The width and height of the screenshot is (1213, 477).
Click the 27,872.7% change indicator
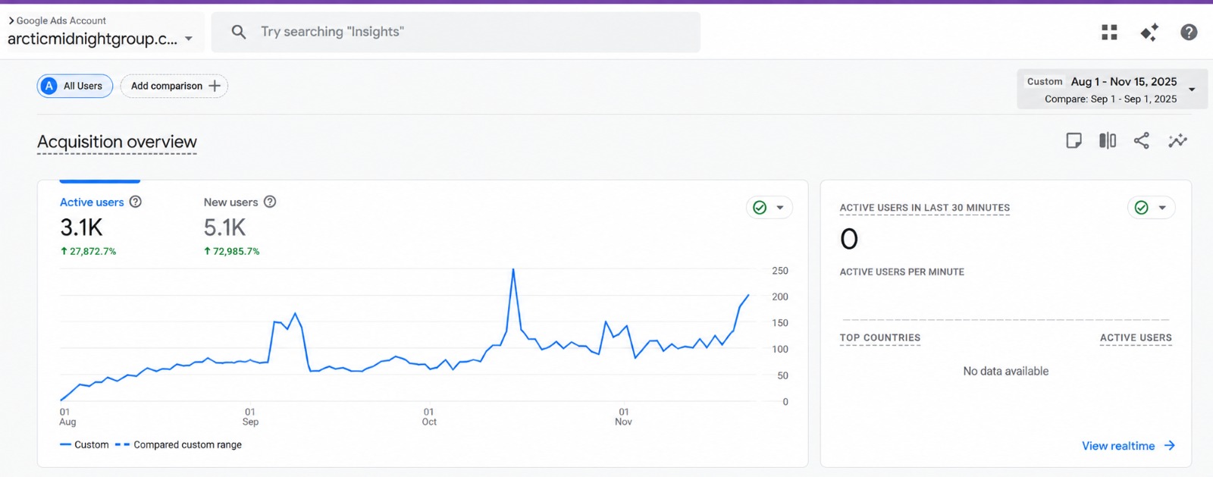click(x=88, y=251)
